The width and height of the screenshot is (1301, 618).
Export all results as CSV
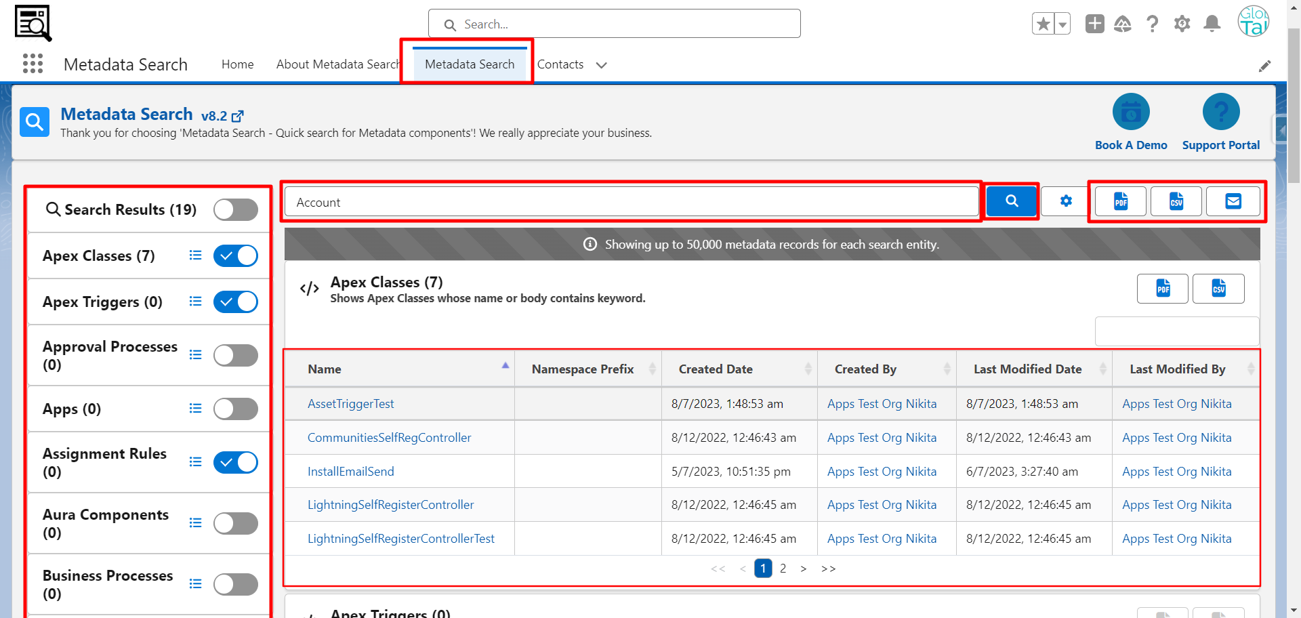(1176, 201)
